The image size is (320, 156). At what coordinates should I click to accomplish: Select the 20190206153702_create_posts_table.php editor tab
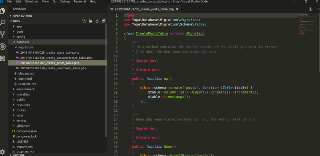click(144, 9)
